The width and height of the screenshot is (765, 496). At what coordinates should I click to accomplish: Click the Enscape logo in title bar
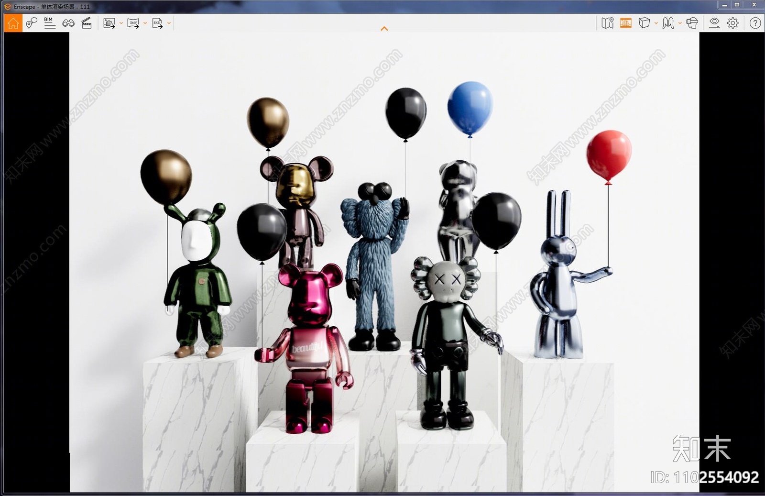7,7
